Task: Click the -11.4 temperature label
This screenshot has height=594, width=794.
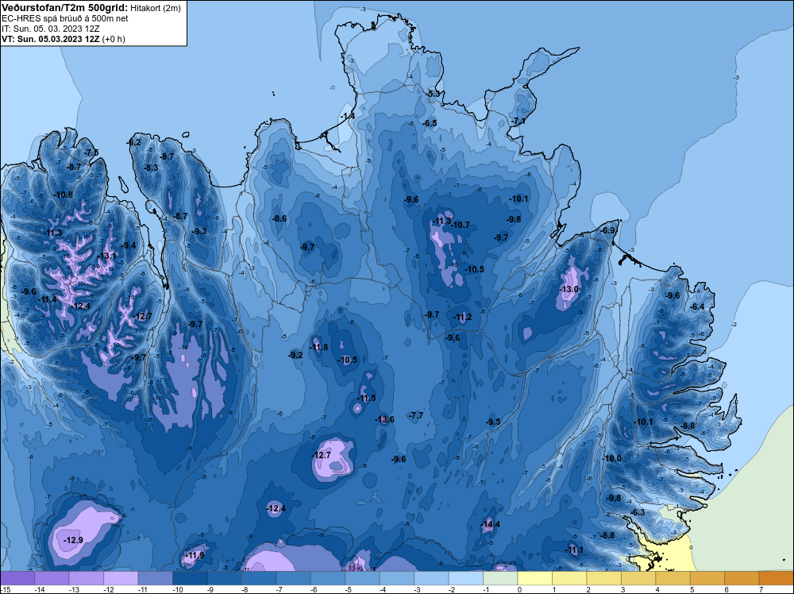Action: click(x=48, y=299)
